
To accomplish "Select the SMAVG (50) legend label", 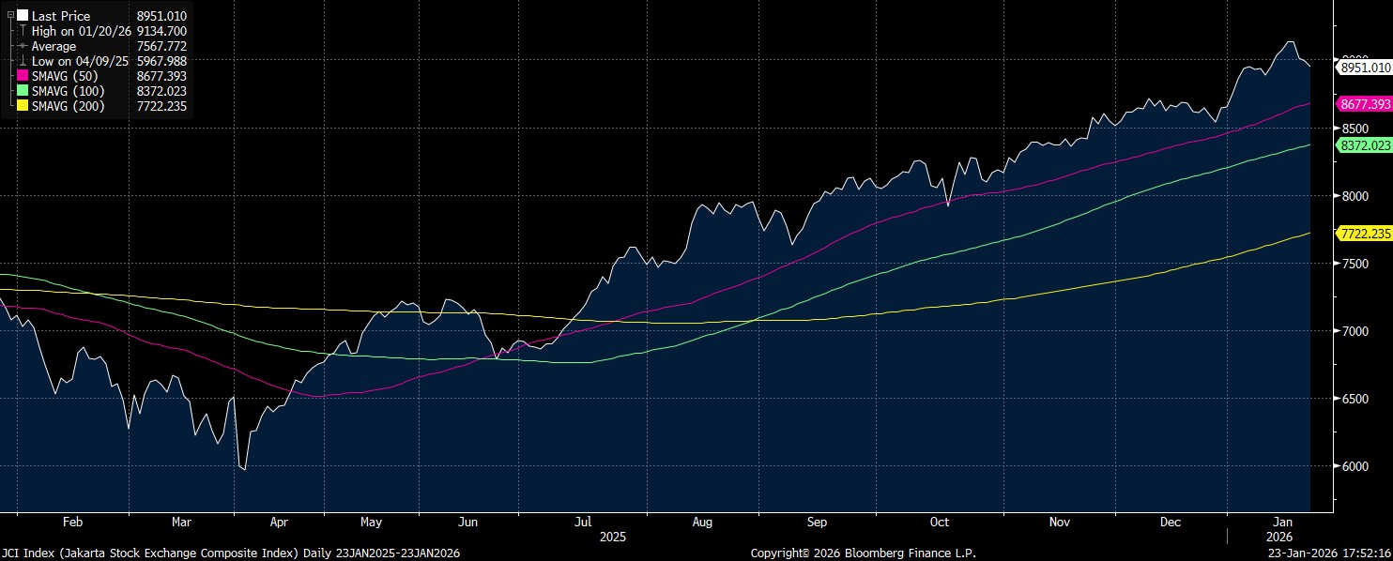I will coord(68,76).
